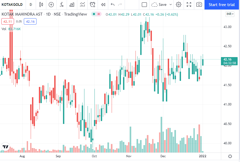Click the 0.05 spread value

(x=19, y=22)
